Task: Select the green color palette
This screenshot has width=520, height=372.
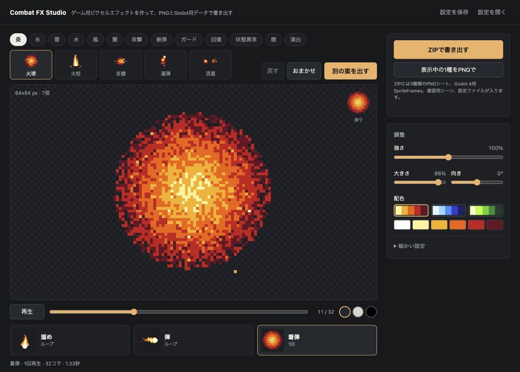Action: (486, 210)
